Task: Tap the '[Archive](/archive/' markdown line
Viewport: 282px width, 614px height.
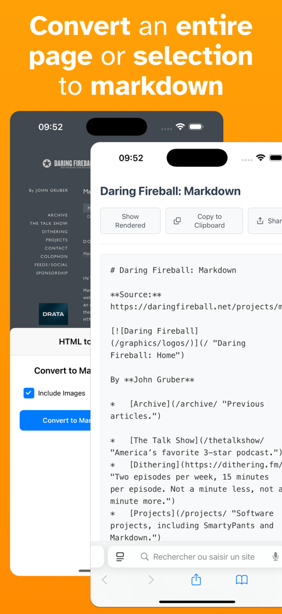Action: click(x=187, y=404)
